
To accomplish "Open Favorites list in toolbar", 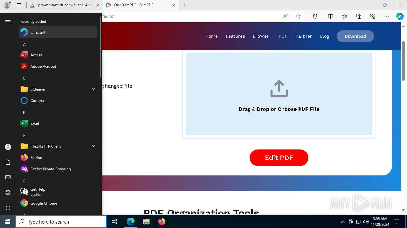I will pyautogui.click(x=345, y=16).
